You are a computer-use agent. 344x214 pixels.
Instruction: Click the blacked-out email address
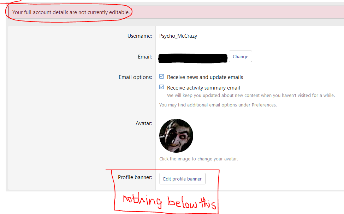click(193, 58)
